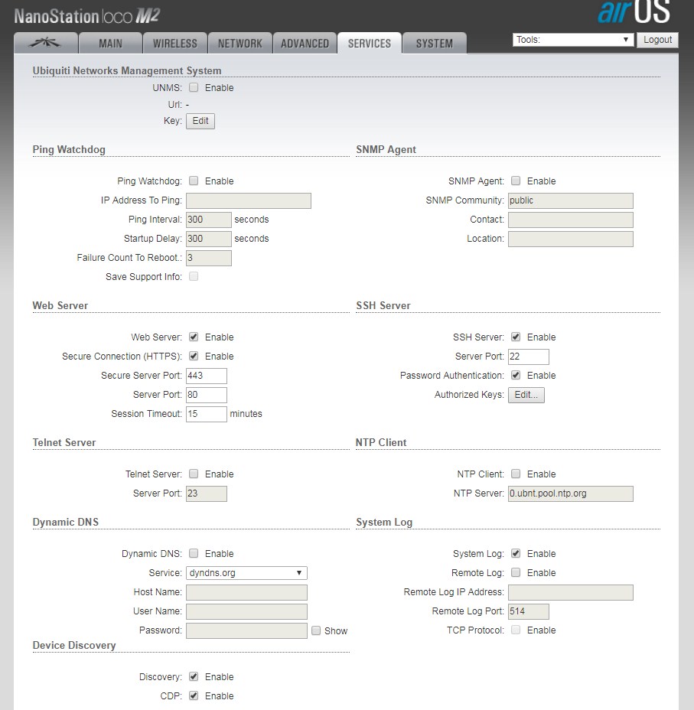Select Failure Count To Reboot field
This screenshot has width=694, height=710.
coord(209,258)
